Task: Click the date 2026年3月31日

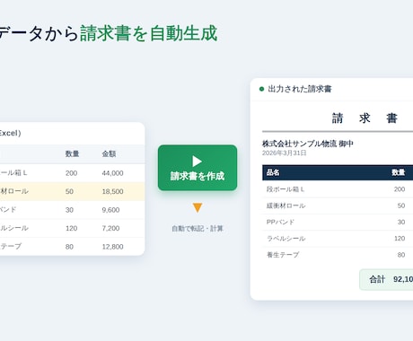Action: pos(285,153)
